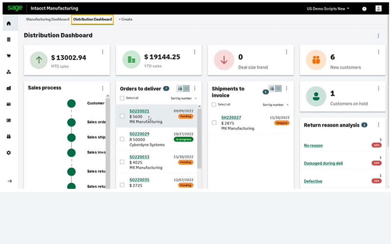Open the open-book ledger icon in sidebar
Viewport: 391px width, 244px height.
click(x=9, y=121)
